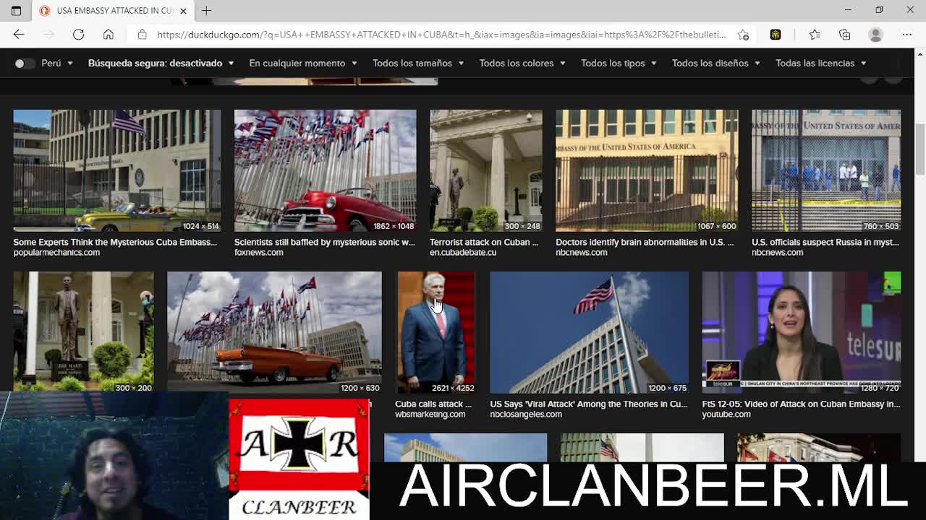Open the statue 300 × 200 image

tap(83, 332)
